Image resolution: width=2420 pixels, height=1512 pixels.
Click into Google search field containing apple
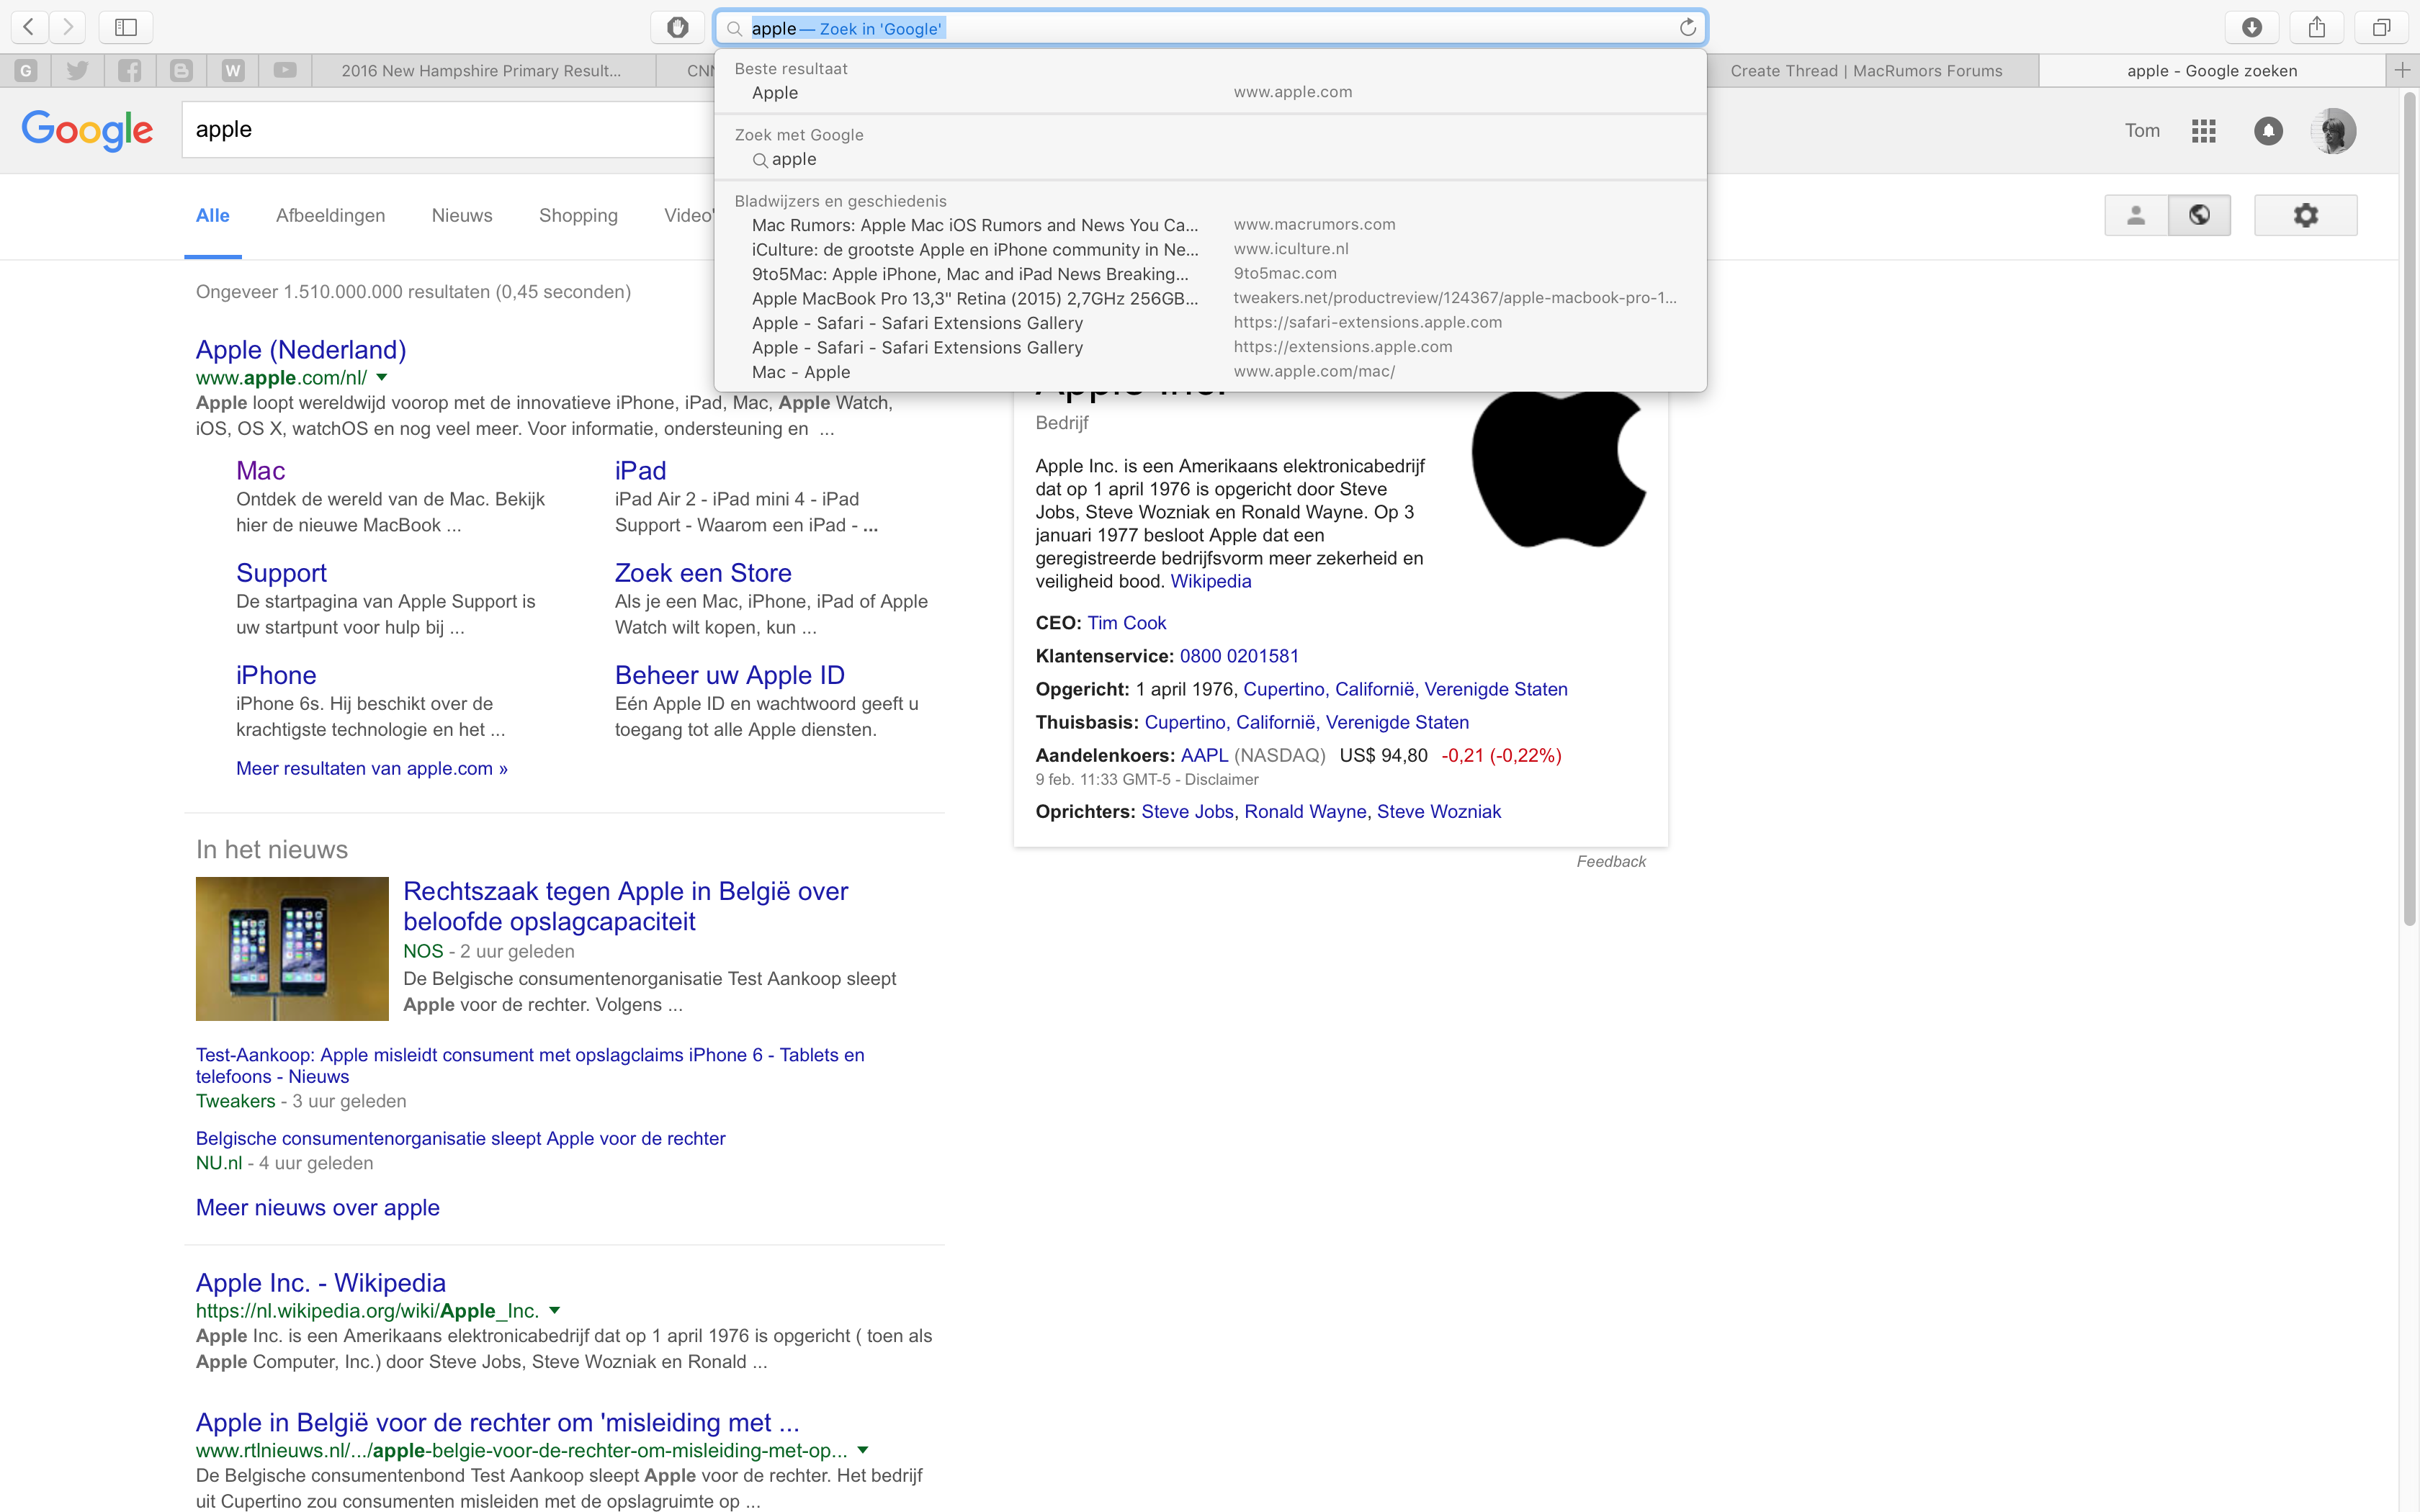point(448,130)
